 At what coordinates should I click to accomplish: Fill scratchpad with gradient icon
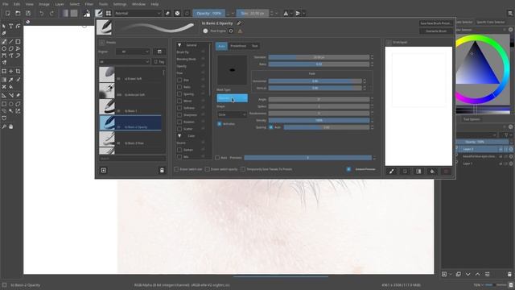click(418, 172)
